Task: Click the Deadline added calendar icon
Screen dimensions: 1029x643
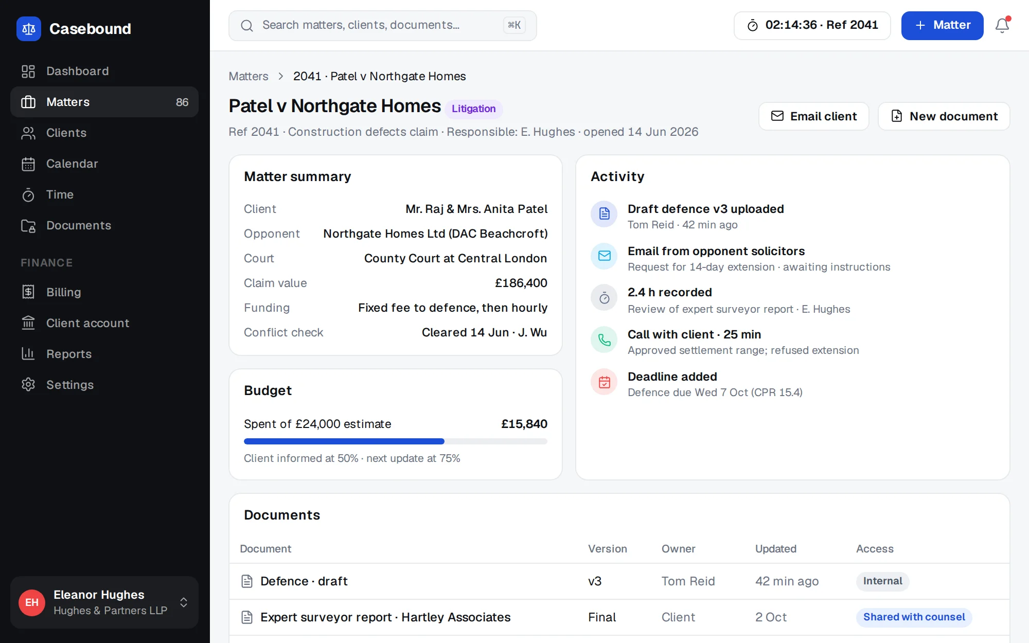Action: tap(604, 382)
